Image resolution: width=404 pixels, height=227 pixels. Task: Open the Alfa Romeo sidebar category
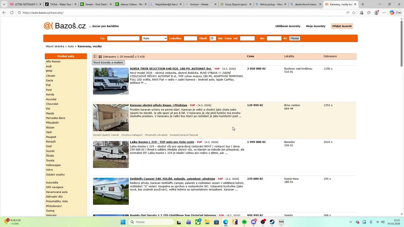[53, 61]
